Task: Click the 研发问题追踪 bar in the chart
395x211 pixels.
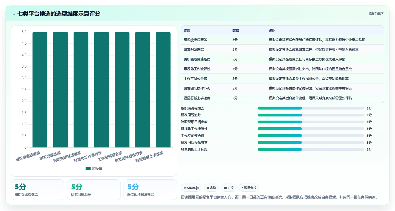Action: 60,90
